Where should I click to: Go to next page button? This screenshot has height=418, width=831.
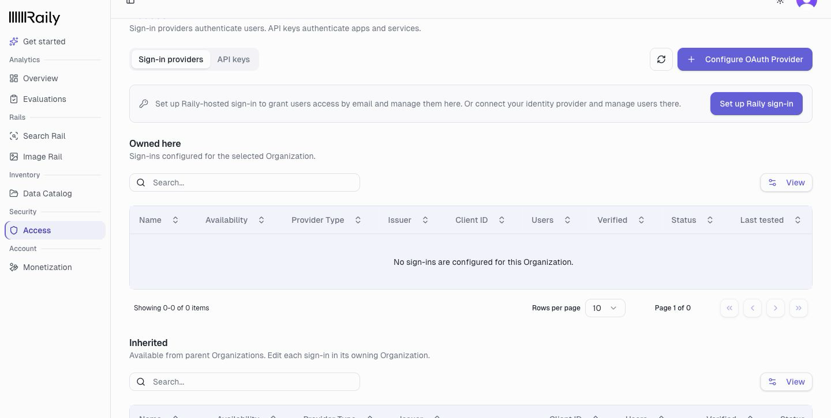coord(776,308)
